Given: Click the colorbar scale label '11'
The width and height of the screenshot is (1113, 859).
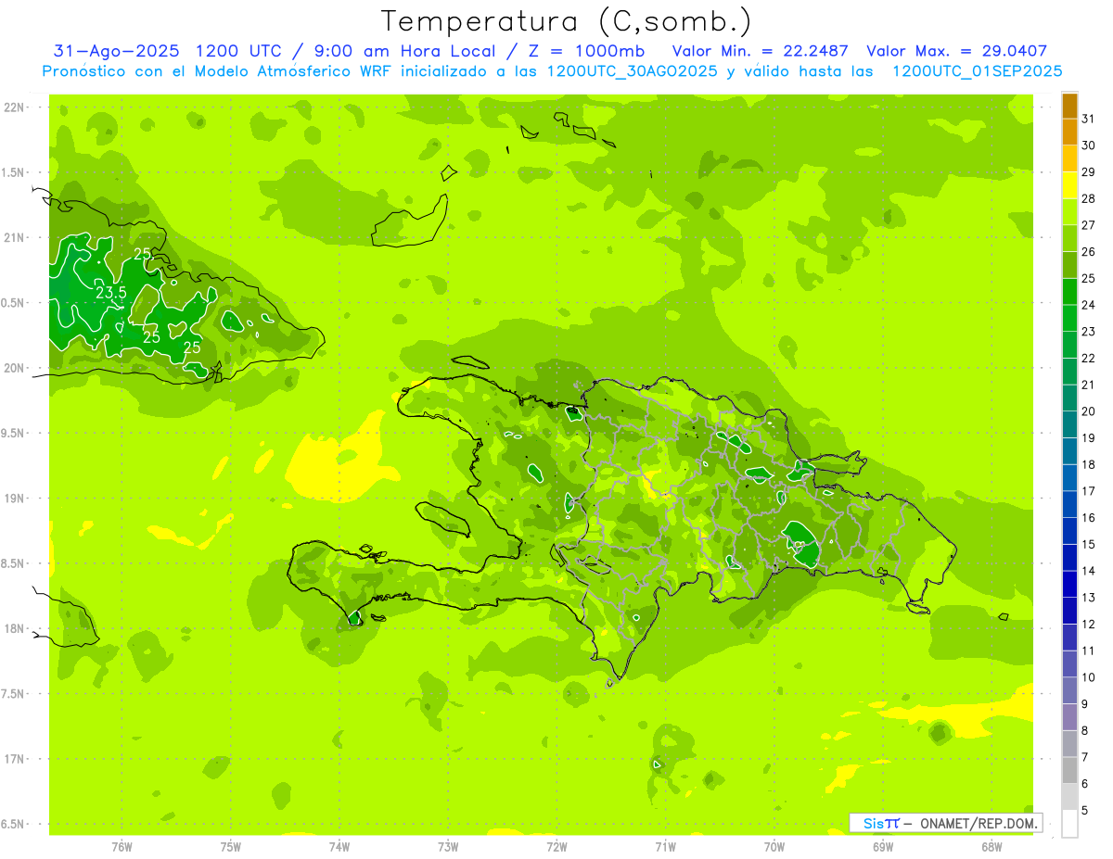Looking at the screenshot, I should pos(1088,651).
